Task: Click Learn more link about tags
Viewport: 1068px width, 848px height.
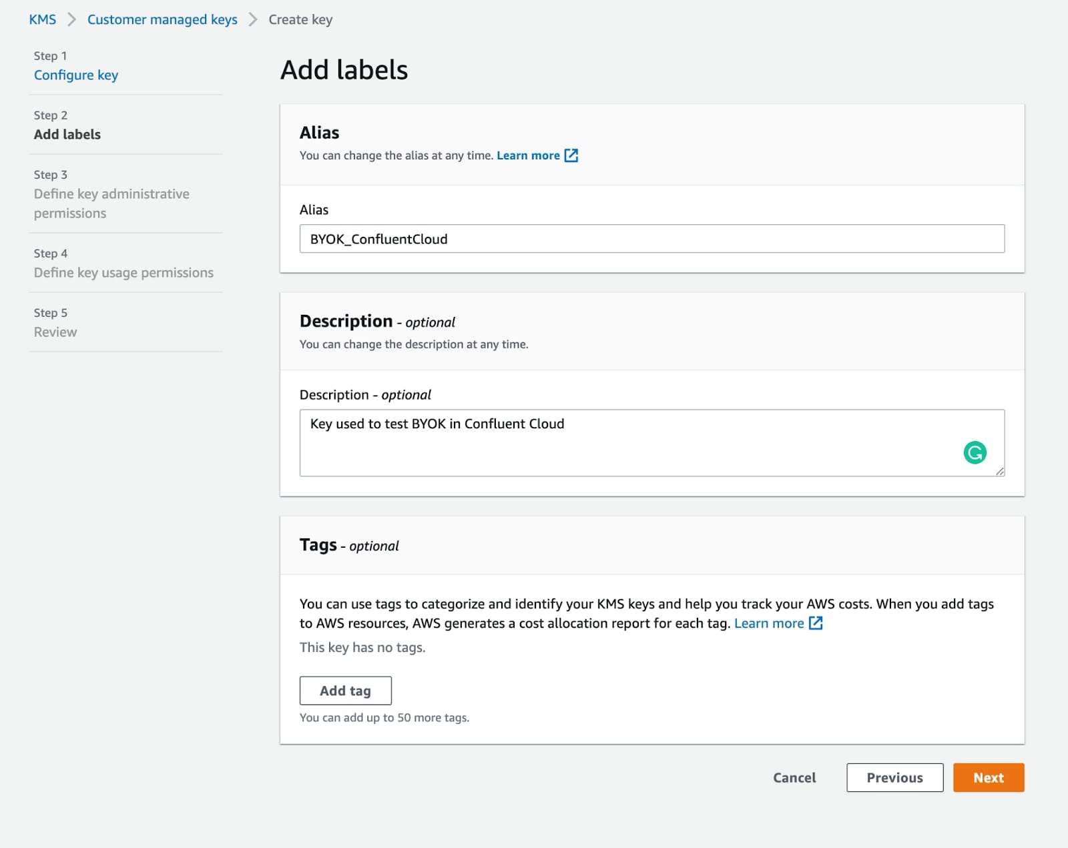Action: click(x=769, y=623)
